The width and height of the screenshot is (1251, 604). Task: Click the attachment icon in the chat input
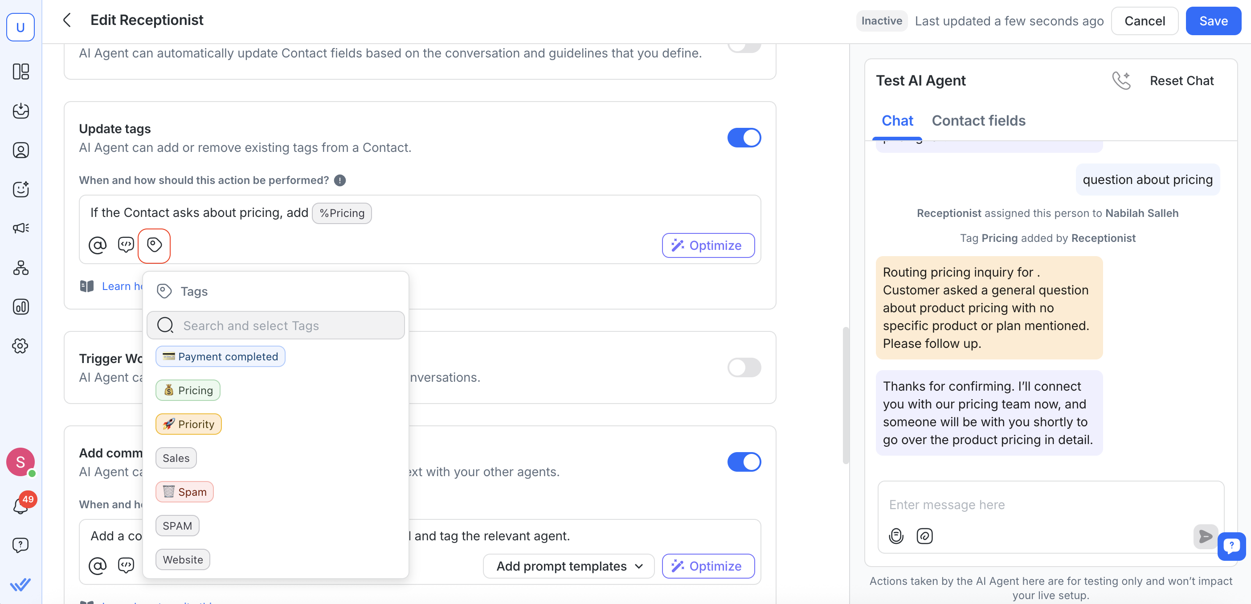pos(924,536)
